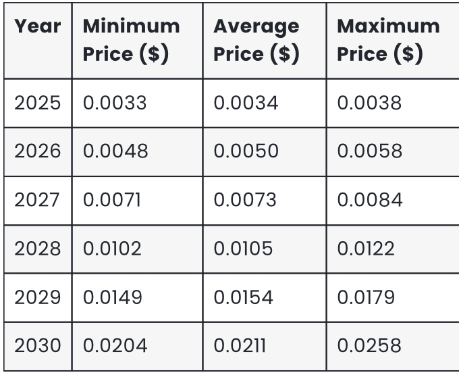Click the 0.0258 maximum price cell
Image resolution: width=459 pixels, height=377 pixels.
click(x=369, y=346)
